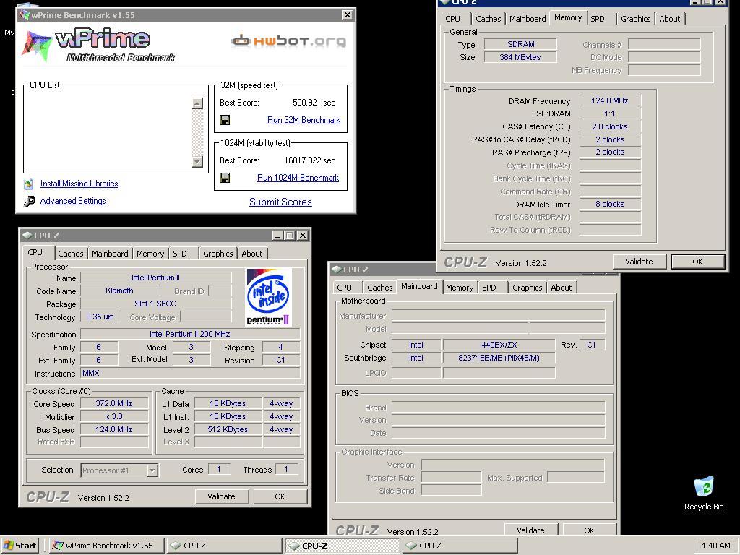This screenshot has width=740, height=555.
Task: Select Mainboard tab in CPU-Z Memory window
Action: coord(528,19)
